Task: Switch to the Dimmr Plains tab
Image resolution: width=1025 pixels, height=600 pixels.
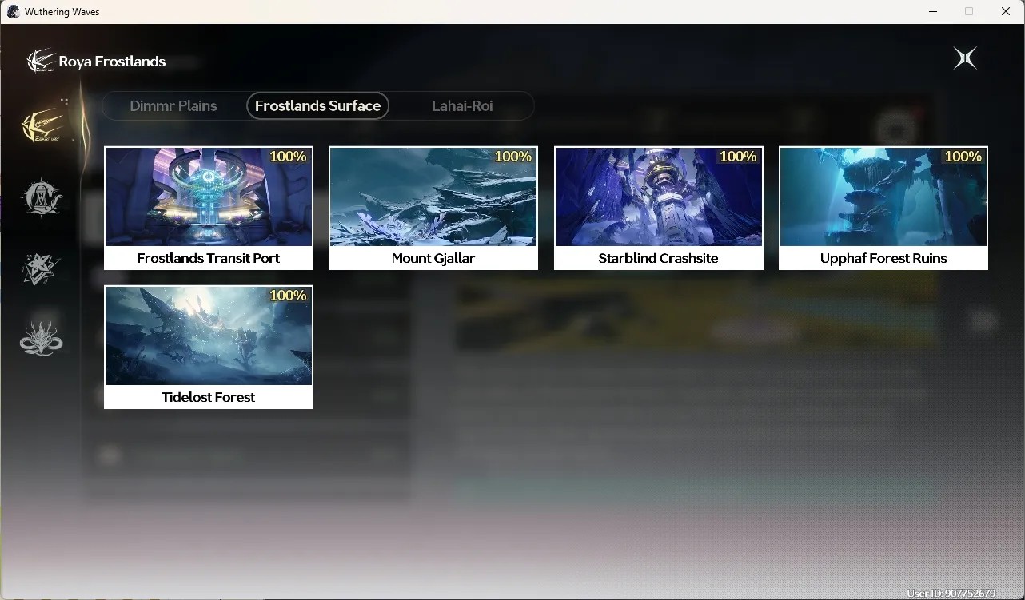Action: [173, 105]
